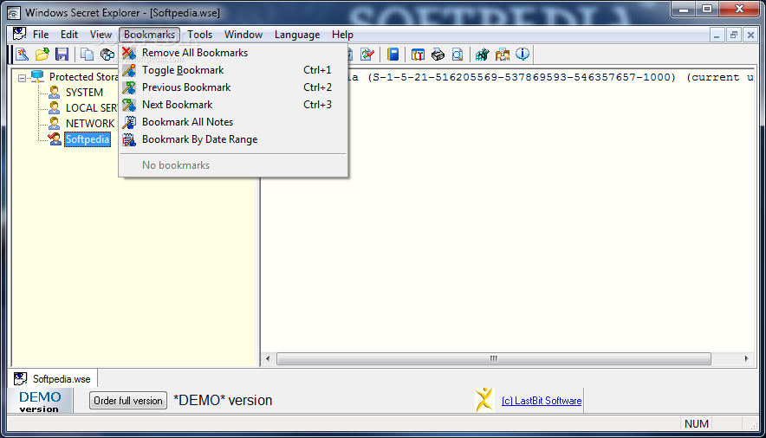Click the blue info About toolbar icon
The height and width of the screenshot is (438, 766).
(x=523, y=55)
